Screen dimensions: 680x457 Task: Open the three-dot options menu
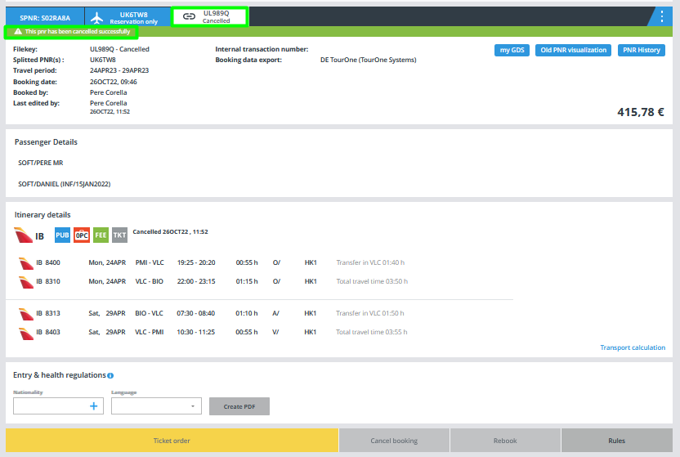662,16
